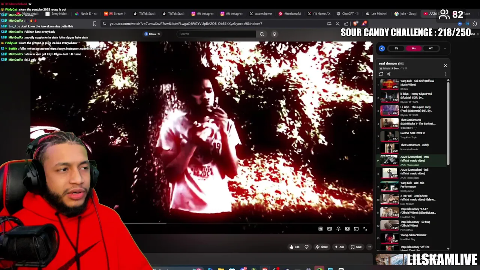The image size is (480, 270).
Task: Share the video
Action: coord(321,247)
